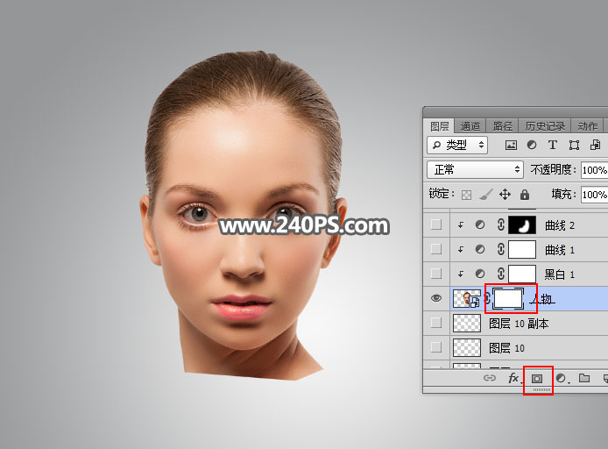Hide the 人物 layer using the eye
The image size is (608, 449).
(x=435, y=299)
